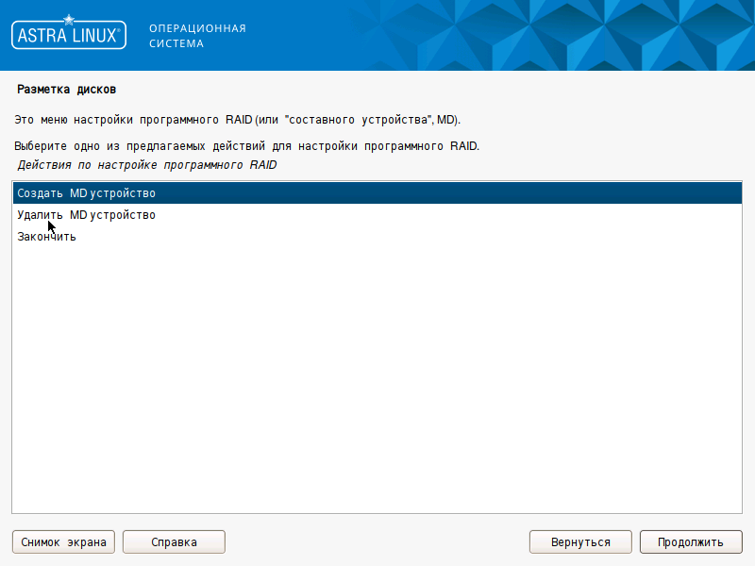The image size is (755, 566).
Task: Click the empty area of the actions list
Action: [x=377, y=377]
